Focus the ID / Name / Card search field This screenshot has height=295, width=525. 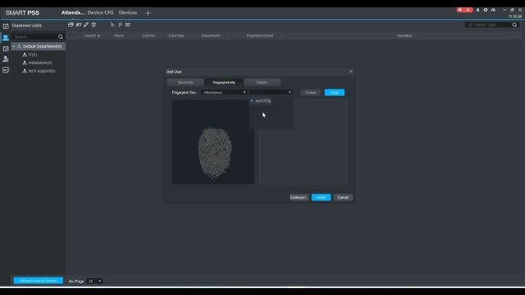coord(488,24)
